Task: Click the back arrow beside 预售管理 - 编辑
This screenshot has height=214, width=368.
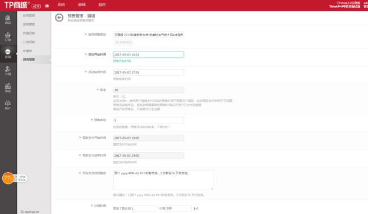Action: [x=59, y=18]
